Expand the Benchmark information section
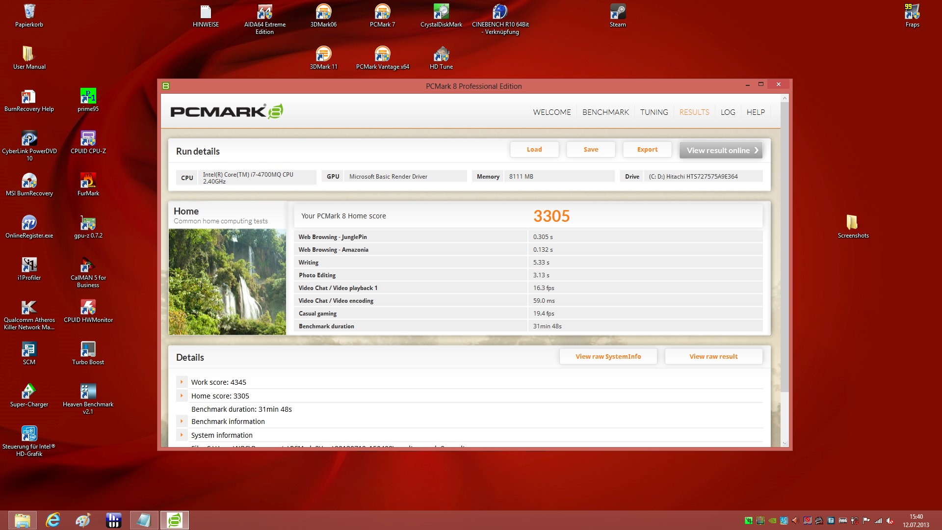The image size is (942, 530). click(x=182, y=421)
